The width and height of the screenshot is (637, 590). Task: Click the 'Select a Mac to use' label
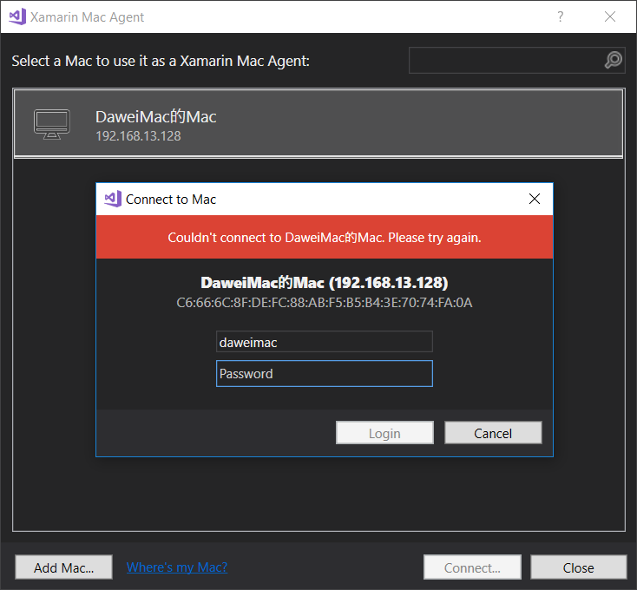click(161, 61)
